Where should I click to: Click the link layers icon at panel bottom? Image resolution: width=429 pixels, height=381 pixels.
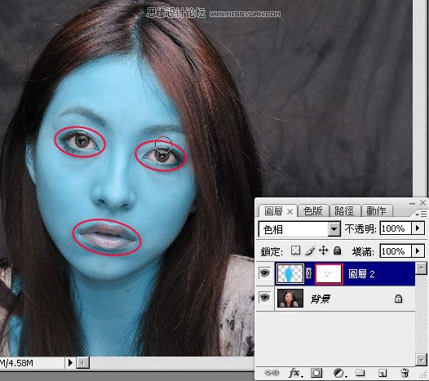(x=272, y=373)
